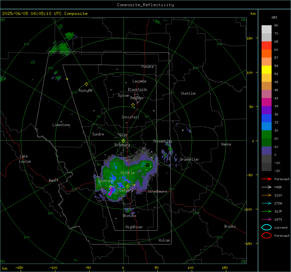Select the Brooks label

click(230, 226)
